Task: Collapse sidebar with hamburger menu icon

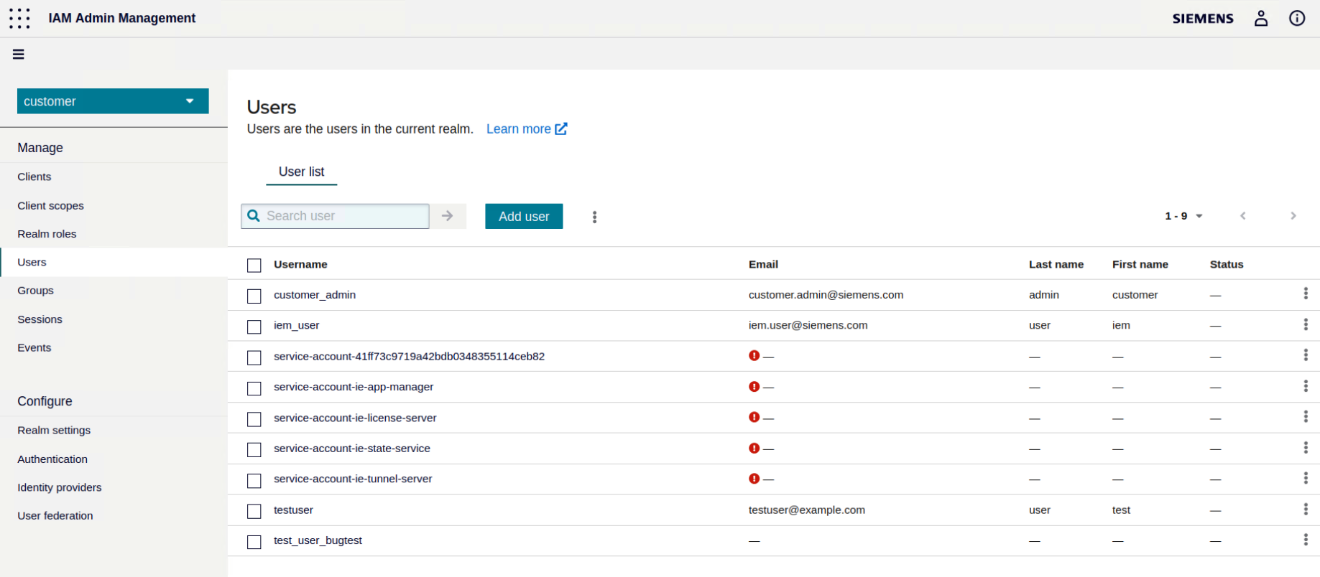Action: pyautogui.click(x=19, y=55)
